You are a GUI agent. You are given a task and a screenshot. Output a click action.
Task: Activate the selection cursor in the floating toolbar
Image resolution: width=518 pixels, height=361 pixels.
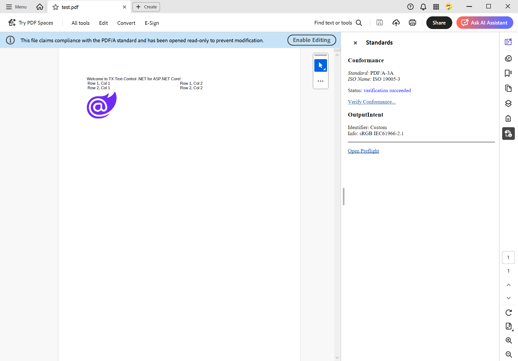[320, 65]
